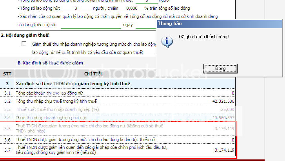Click the Đóng button in the dialog

220,68
